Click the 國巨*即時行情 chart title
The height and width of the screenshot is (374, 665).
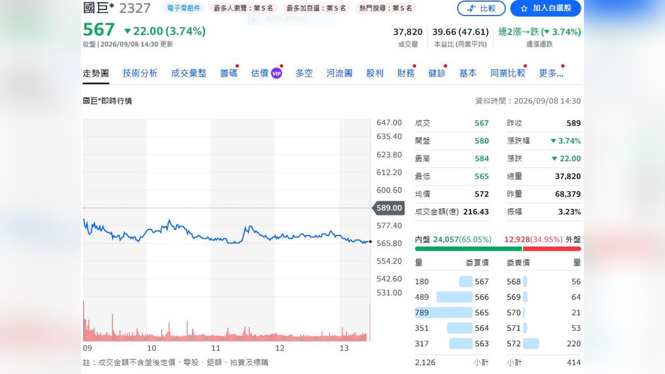(x=108, y=101)
